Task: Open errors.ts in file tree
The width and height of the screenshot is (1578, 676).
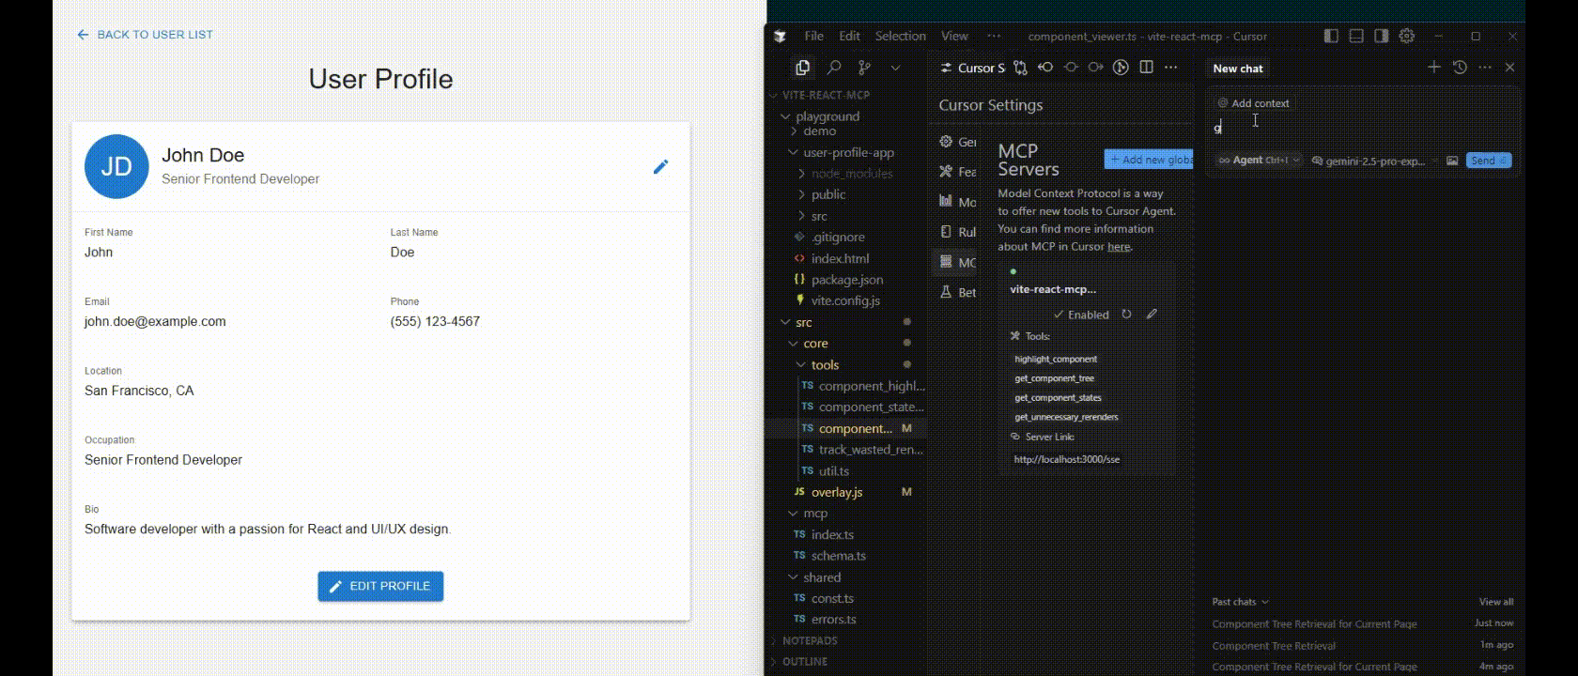Action: (833, 620)
